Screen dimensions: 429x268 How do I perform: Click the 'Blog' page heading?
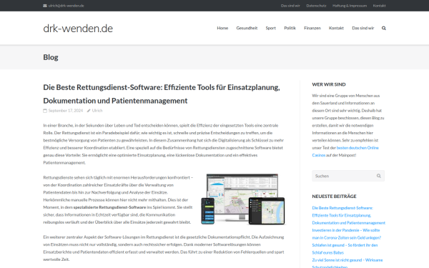(x=51, y=57)
